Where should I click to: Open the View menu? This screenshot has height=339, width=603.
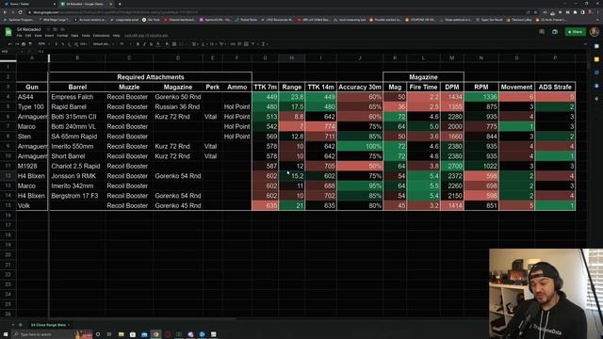click(x=38, y=36)
